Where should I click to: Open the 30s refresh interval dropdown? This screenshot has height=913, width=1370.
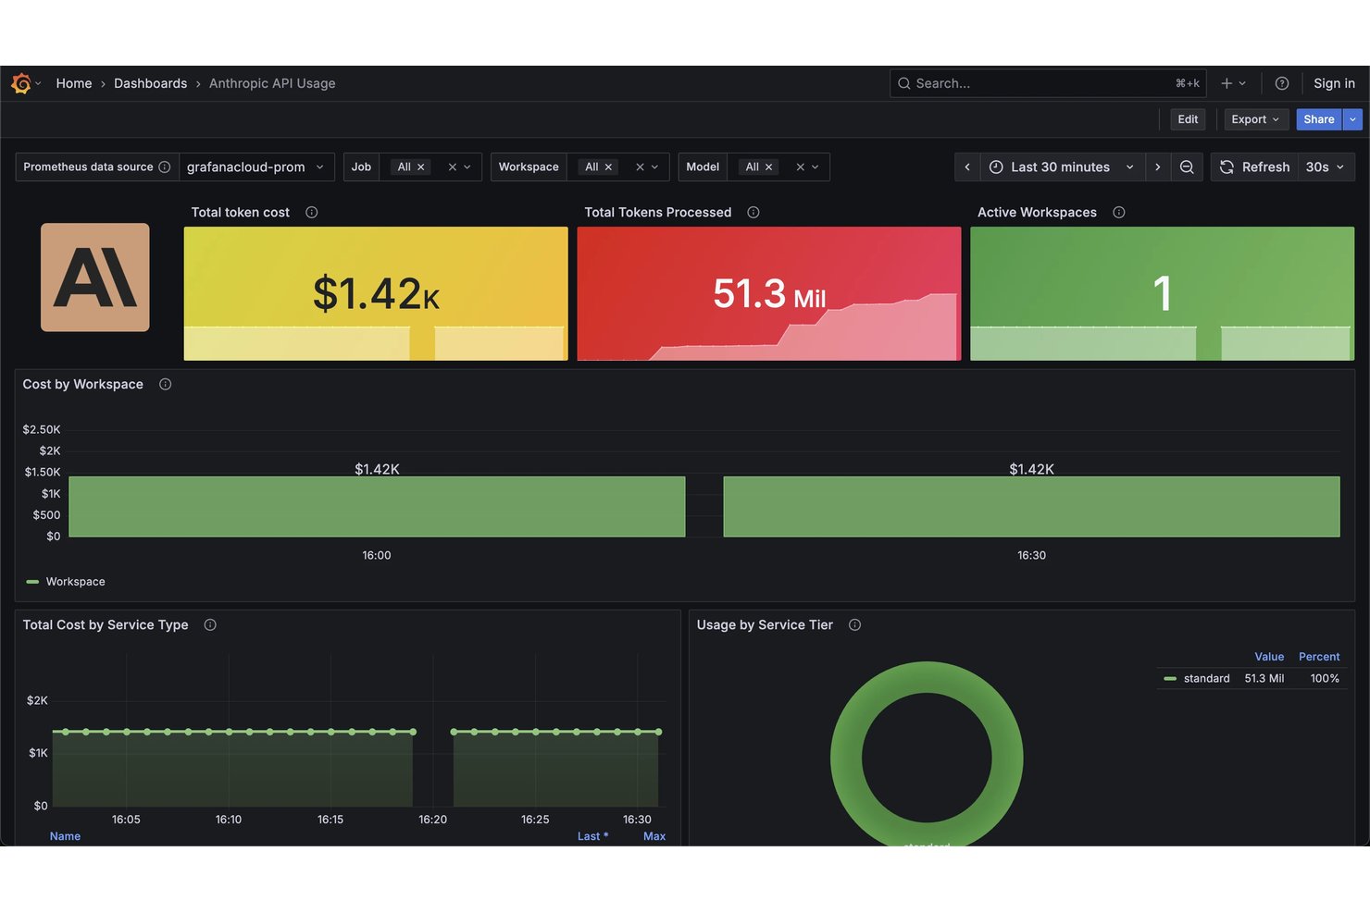coord(1326,167)
